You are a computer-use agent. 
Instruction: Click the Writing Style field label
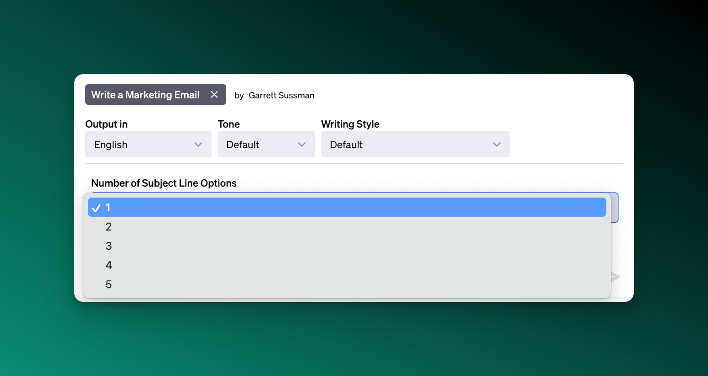click(350, 124)
